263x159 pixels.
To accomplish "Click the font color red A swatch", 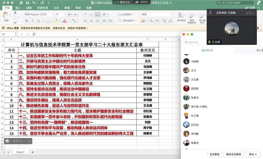I will (x=64, y=21).
